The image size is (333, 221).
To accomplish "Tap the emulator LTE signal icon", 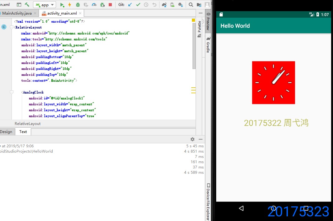I will click(x=312, y=14).
